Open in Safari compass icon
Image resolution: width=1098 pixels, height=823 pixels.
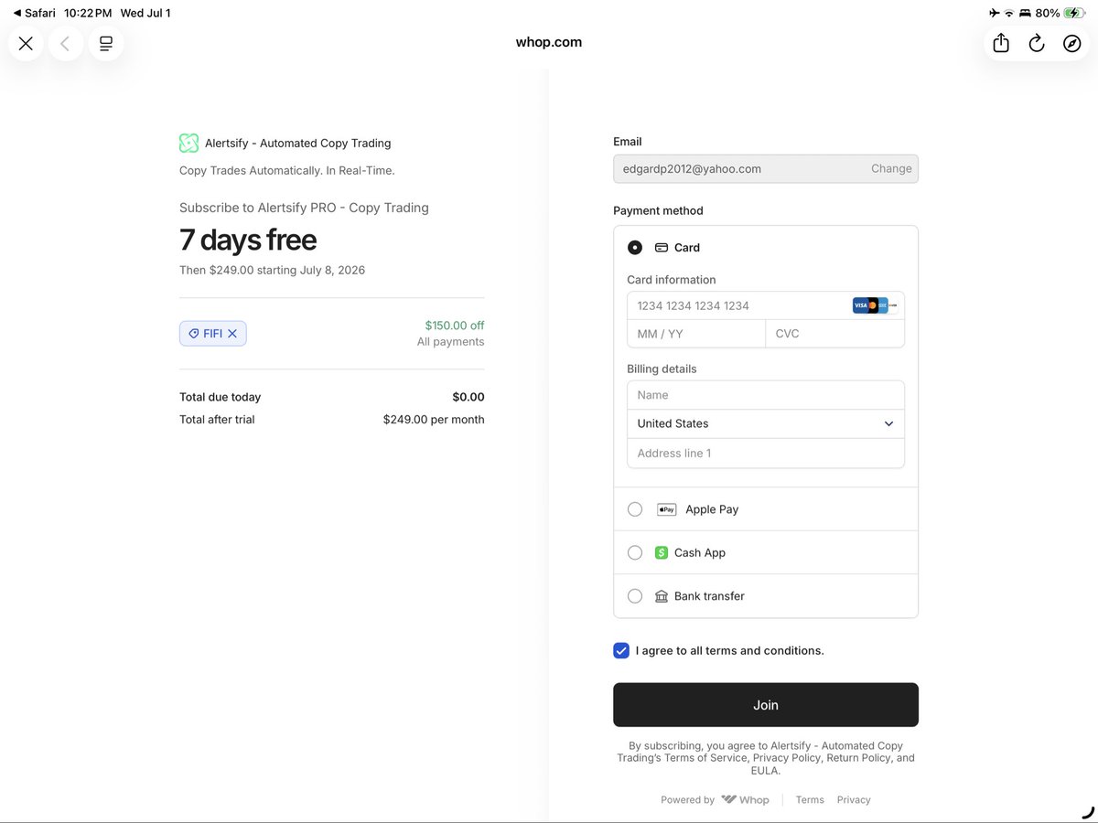1072,43
